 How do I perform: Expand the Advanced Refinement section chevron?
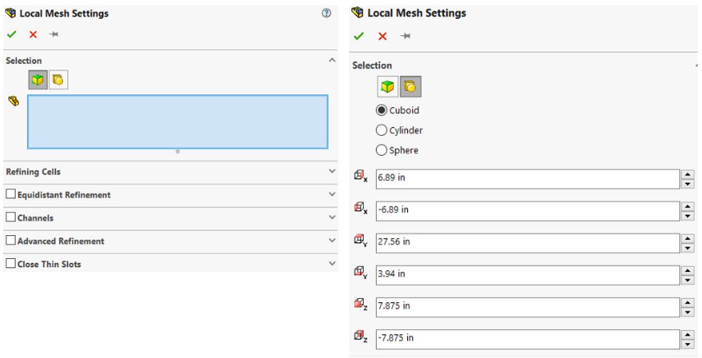pyautogui.click(x=332, y=241)
